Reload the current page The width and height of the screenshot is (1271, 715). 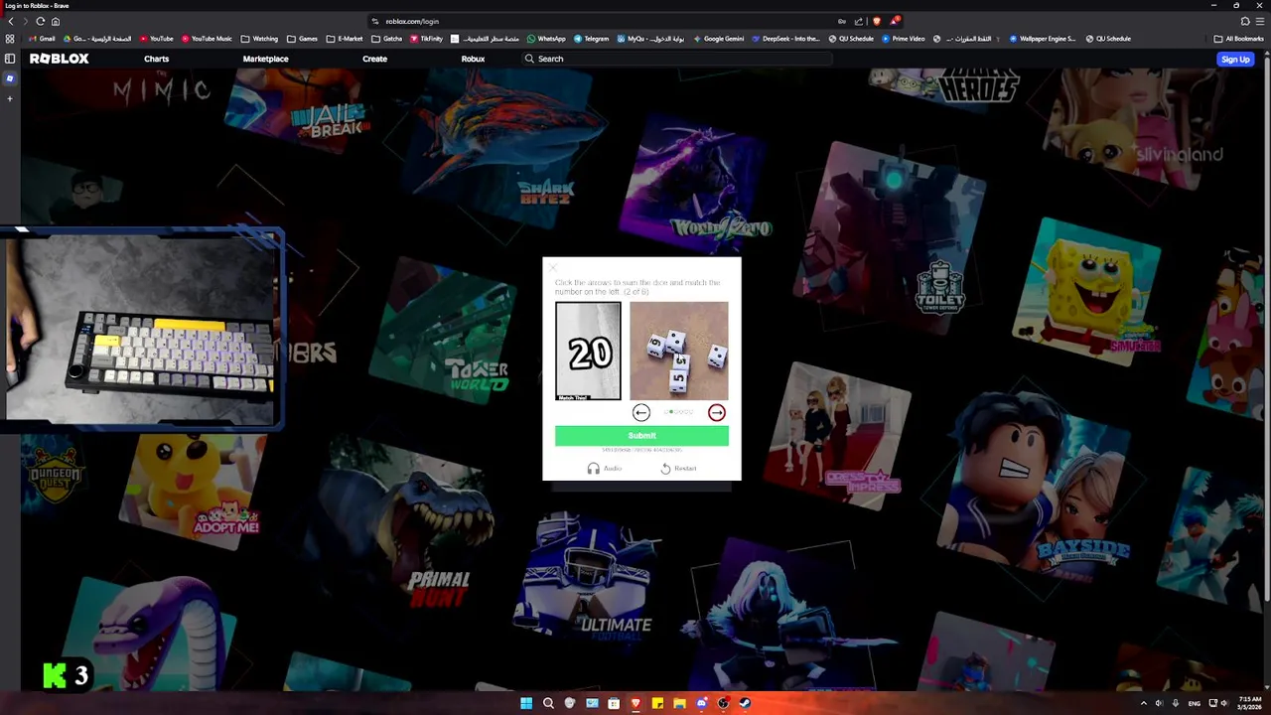[40, 21]
